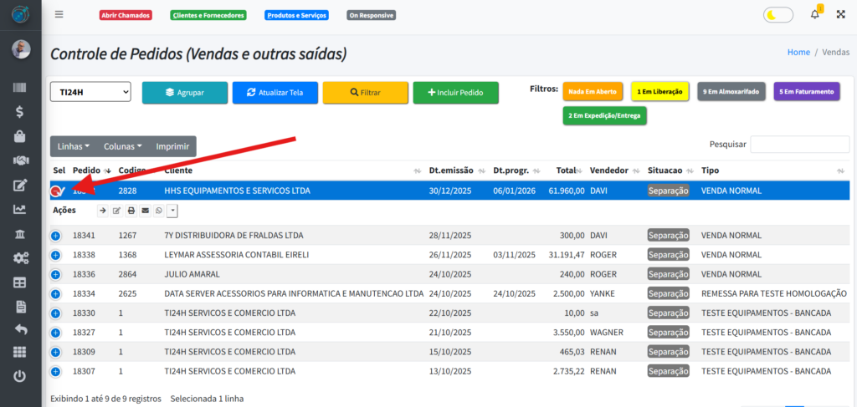The image size is (857, 407).
Task: Expand row details for order 18341
Action: [56, 236]
